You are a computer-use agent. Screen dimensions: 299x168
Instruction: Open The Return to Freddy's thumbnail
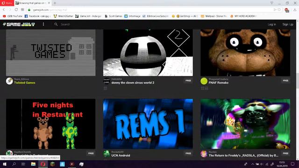(x=245, y=124)
